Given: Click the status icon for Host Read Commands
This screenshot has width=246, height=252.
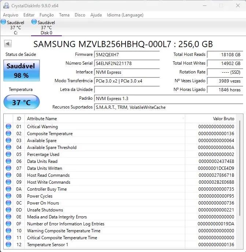Looking at the screenshot, I should click(x=8, y=175).
